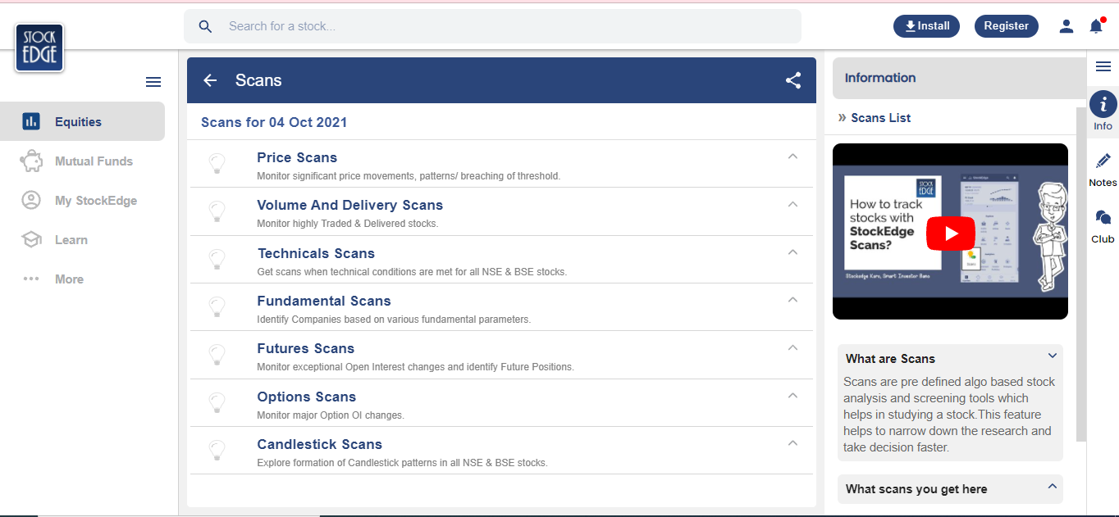
Task: Select Equities in the sidebar
Action: (82, 122)
